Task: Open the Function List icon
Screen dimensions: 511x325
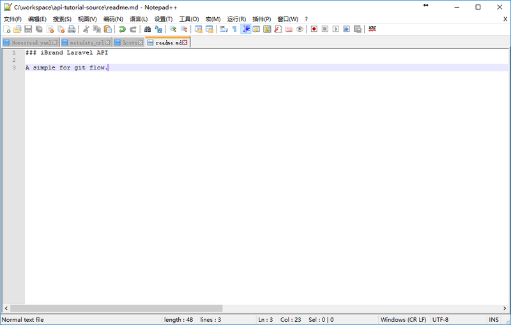Action: pos(278,29)
